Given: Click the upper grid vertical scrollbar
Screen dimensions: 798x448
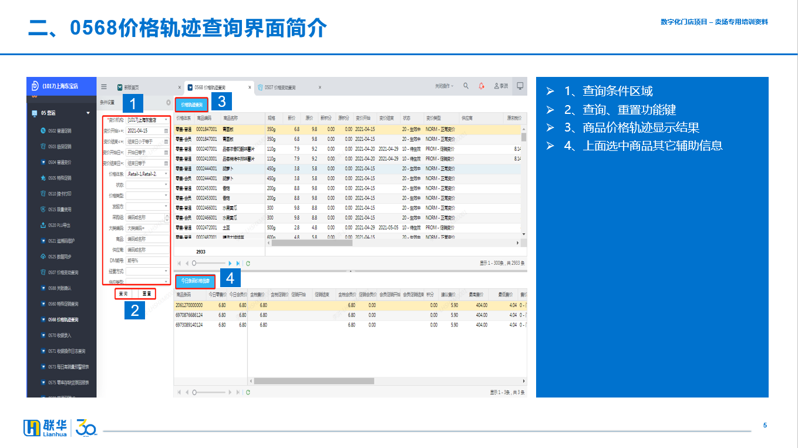Looking at the screenshot, I should (x=523, y=137).
